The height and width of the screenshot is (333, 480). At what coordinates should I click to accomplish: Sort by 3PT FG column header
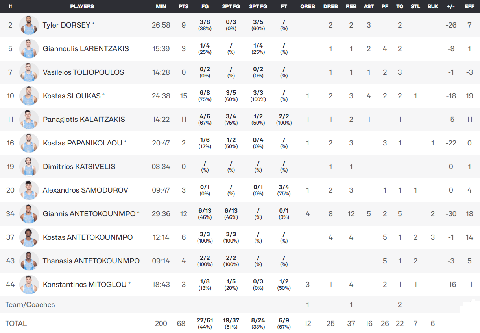258,7
